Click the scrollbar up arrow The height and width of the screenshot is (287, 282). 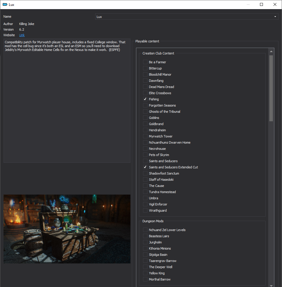point(271,52)
